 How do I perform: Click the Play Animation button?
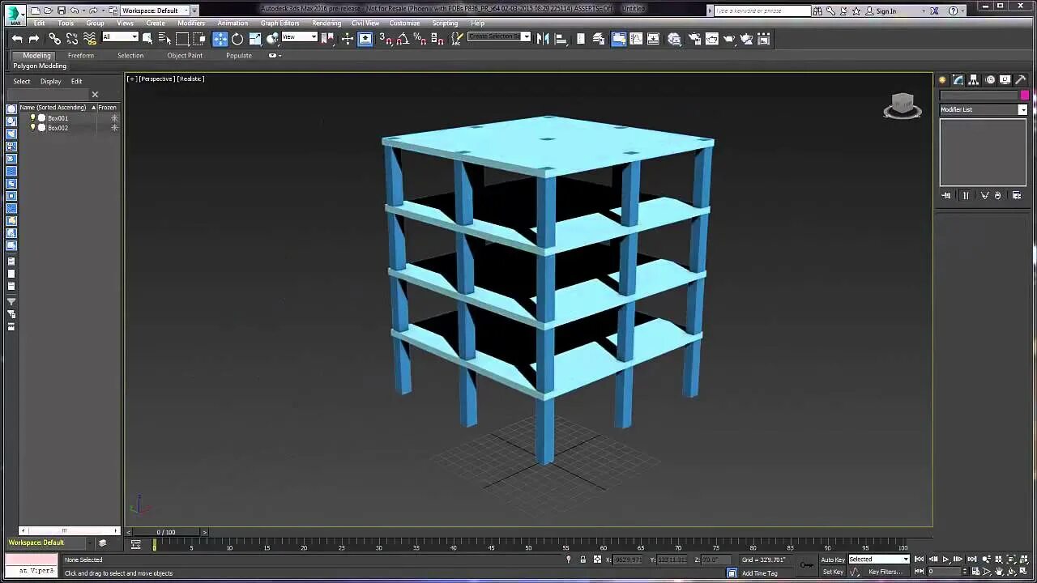click(x=945, y=560)
